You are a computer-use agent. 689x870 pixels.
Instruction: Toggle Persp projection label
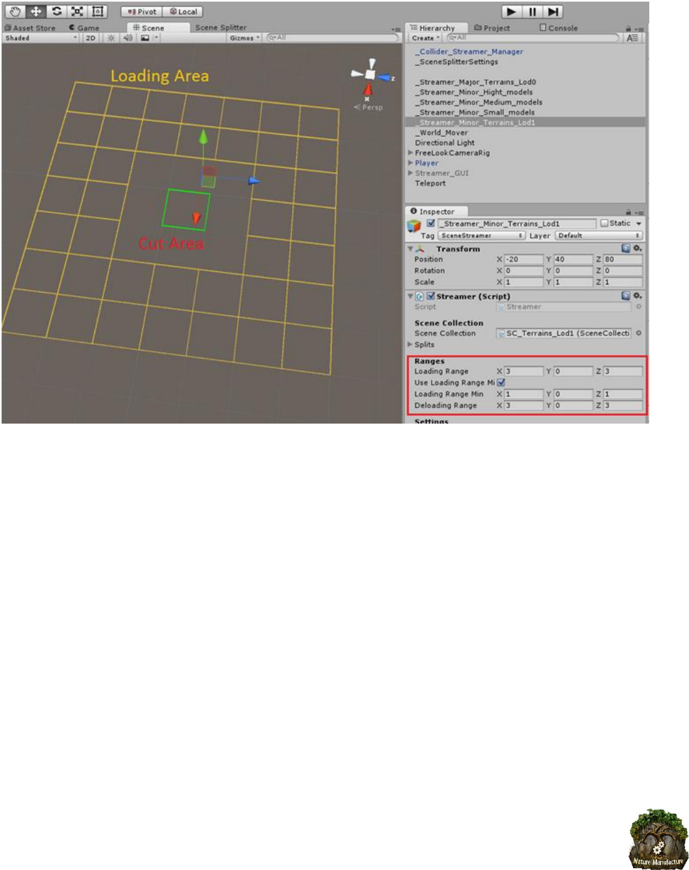369,107
